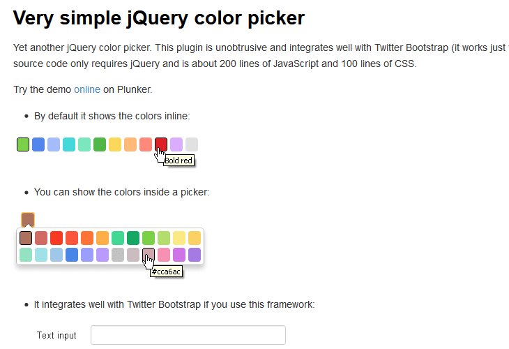The image size is (509, 349).
Task: Open the online demo link
Action: tap(87, 89)
